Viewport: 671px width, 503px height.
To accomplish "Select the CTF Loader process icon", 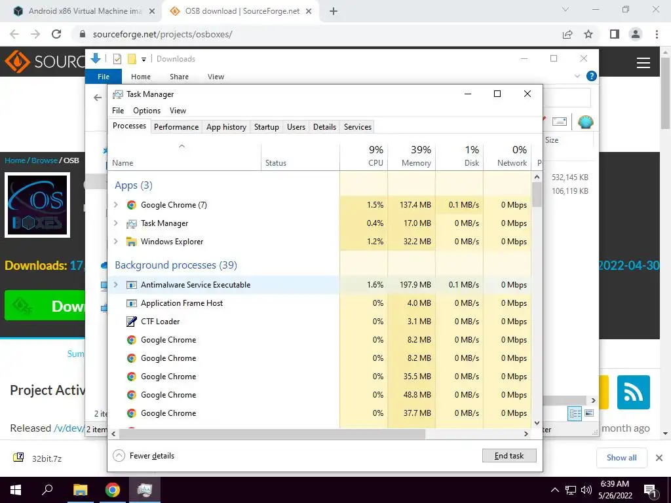I will click(x=131, y=321).
